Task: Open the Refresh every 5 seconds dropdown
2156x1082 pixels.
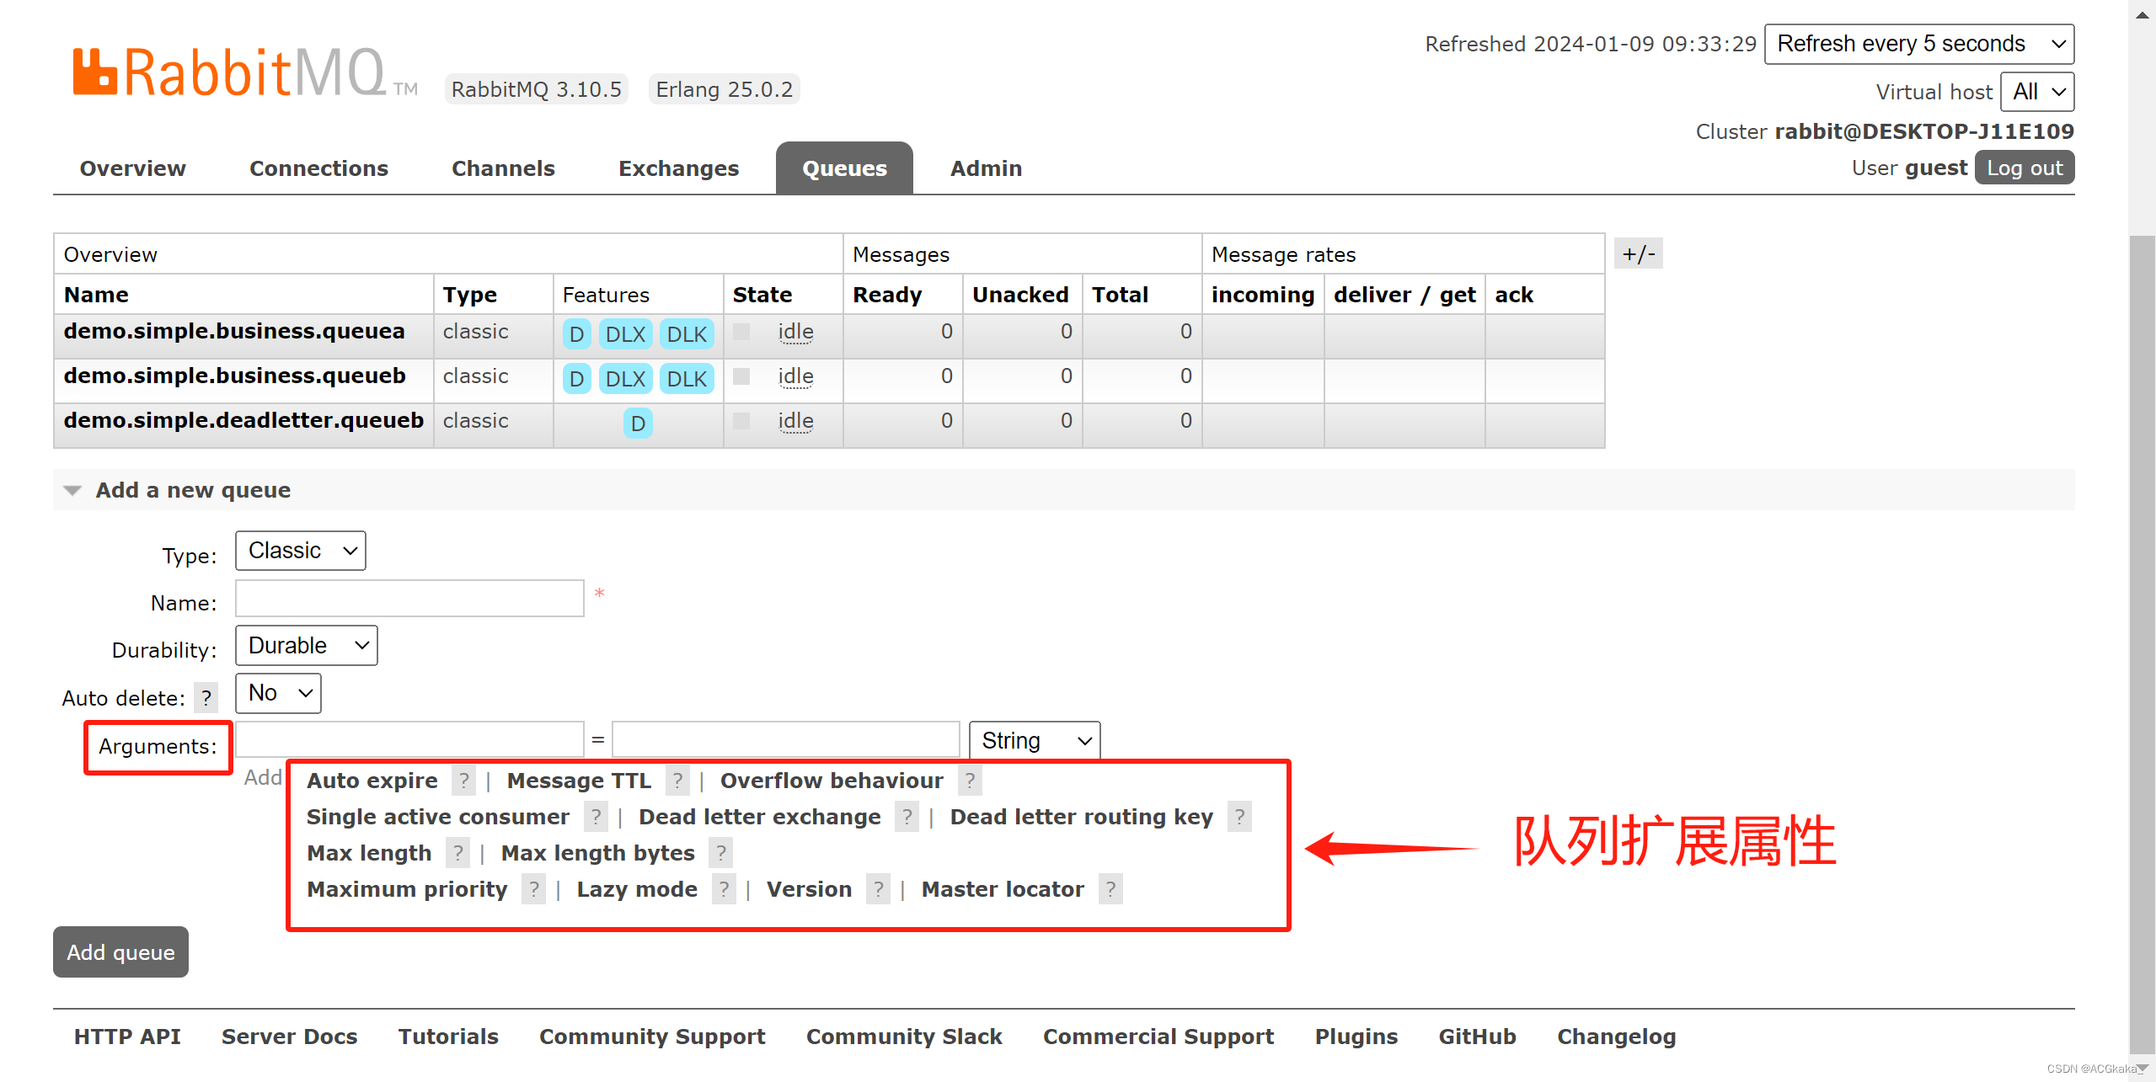Action: pyautogui.click(x=1918, y=44)
